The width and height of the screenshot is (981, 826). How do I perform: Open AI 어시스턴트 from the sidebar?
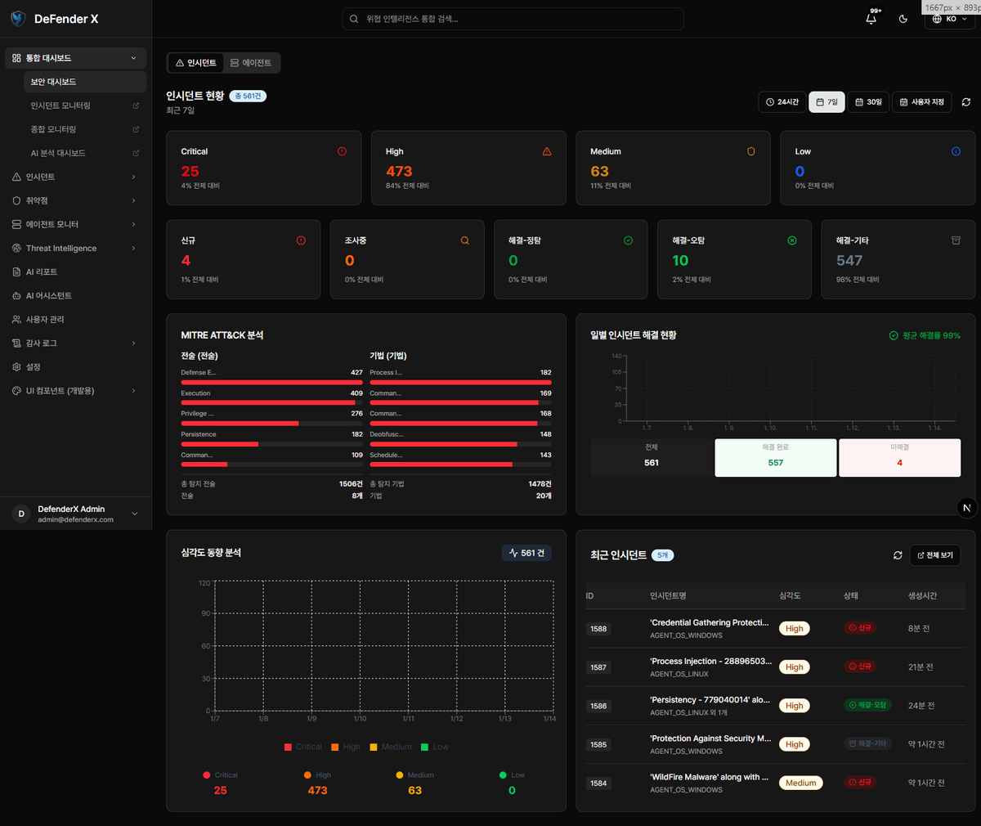tap(49, 295)
